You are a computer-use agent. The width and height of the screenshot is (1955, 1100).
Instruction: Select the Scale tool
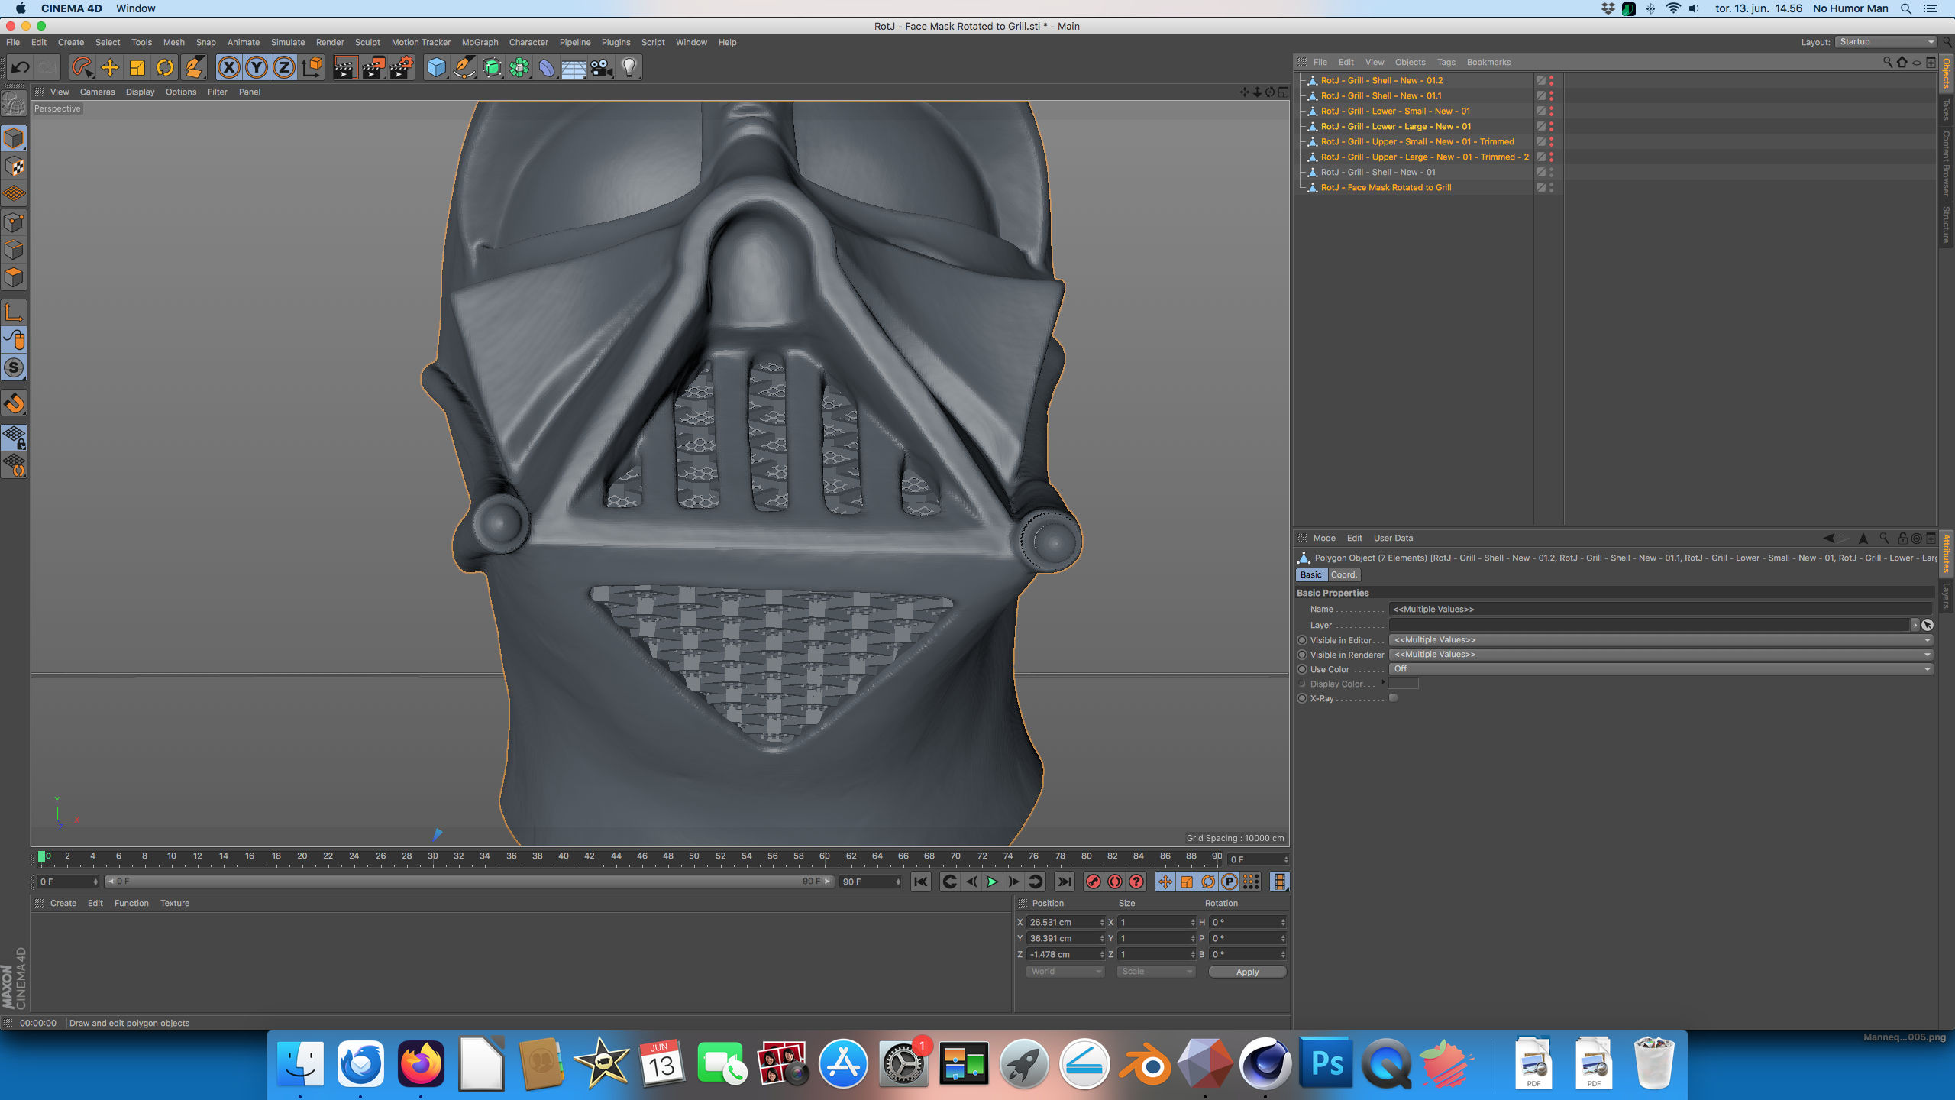click(x=137, y=67)
